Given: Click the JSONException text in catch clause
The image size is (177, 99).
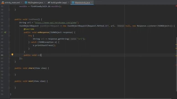Looking at the screenshot, I should coord(46,42).
